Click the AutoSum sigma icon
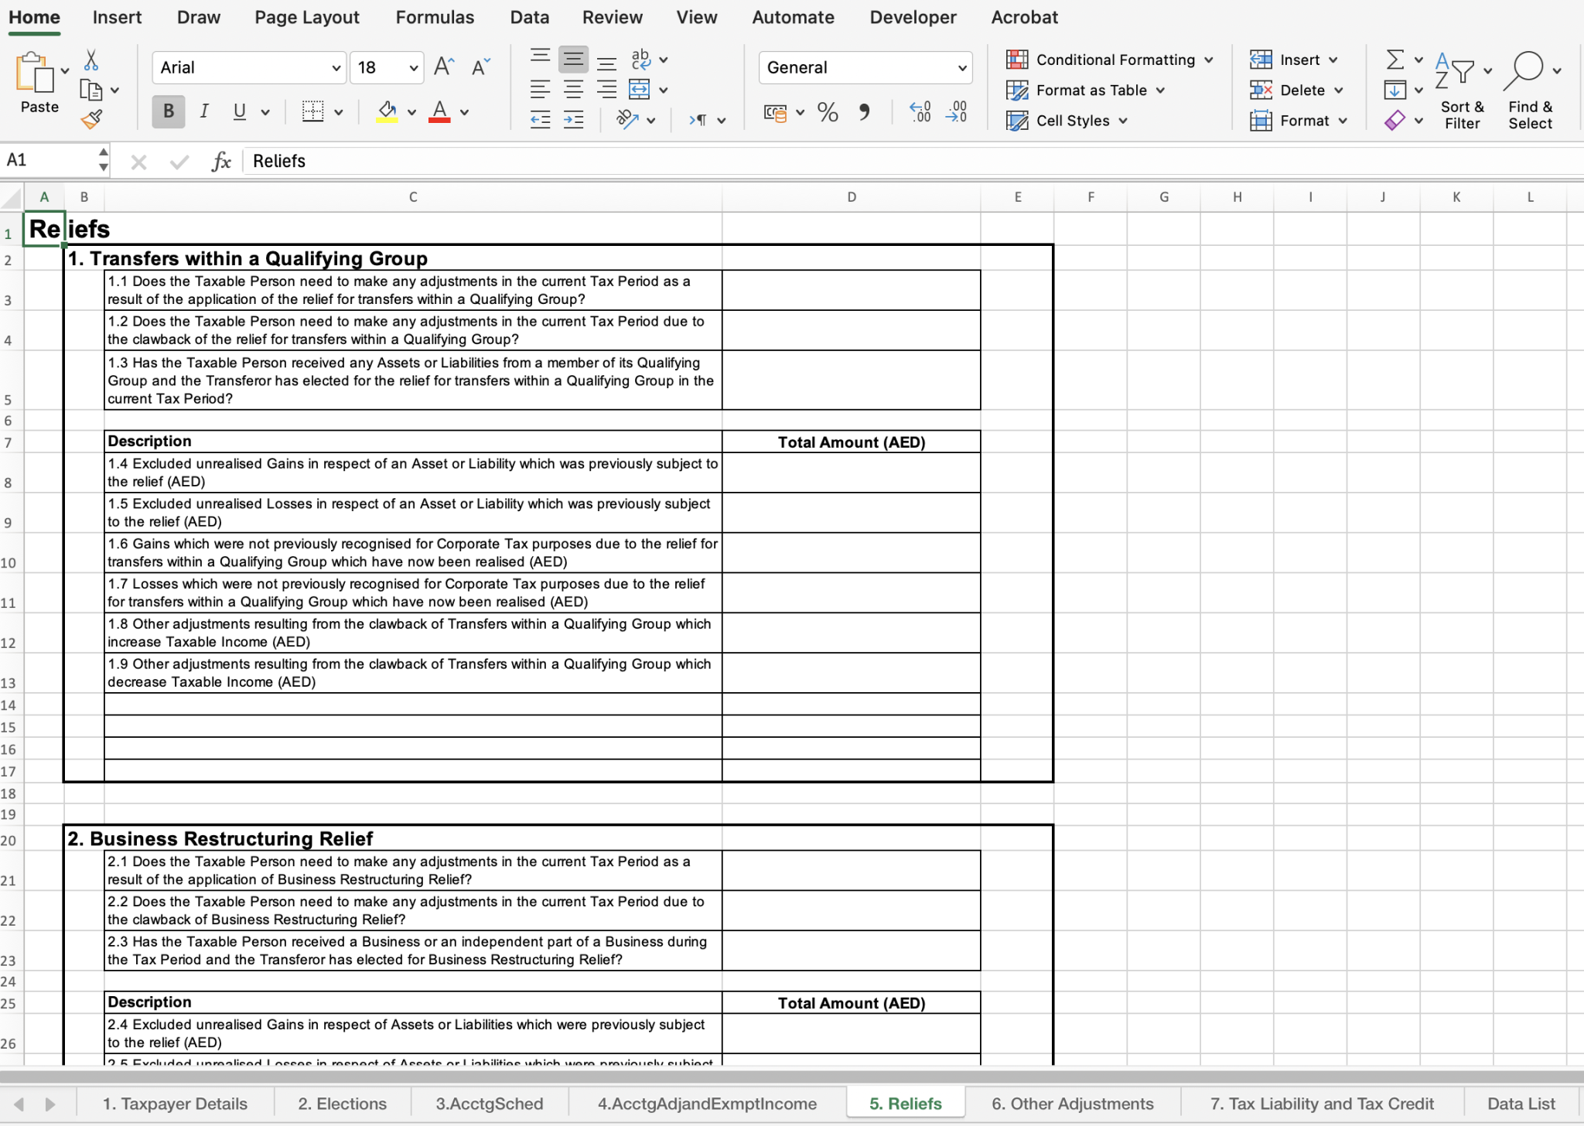 (x=1395, y=58)
